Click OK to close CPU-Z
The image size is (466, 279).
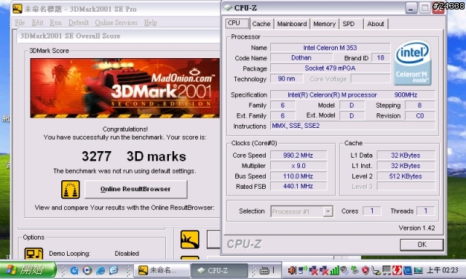422,245
